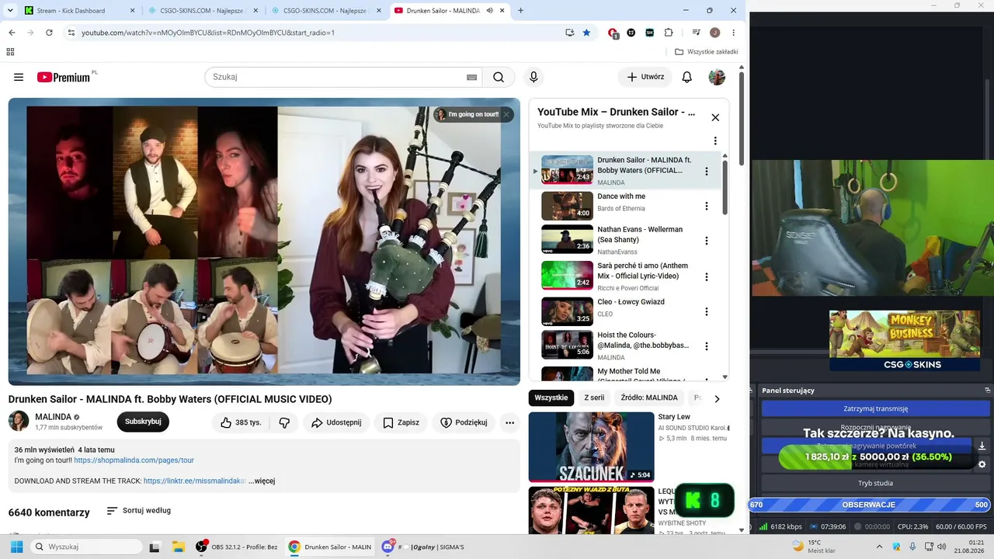Open the Chrome apps grid shortcut
Screen dimensions: 994x559
[10, 52]
